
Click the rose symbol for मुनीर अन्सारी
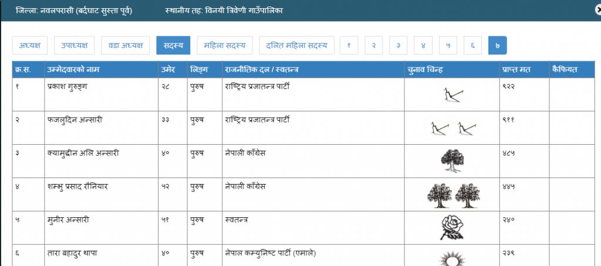[451, 227]
